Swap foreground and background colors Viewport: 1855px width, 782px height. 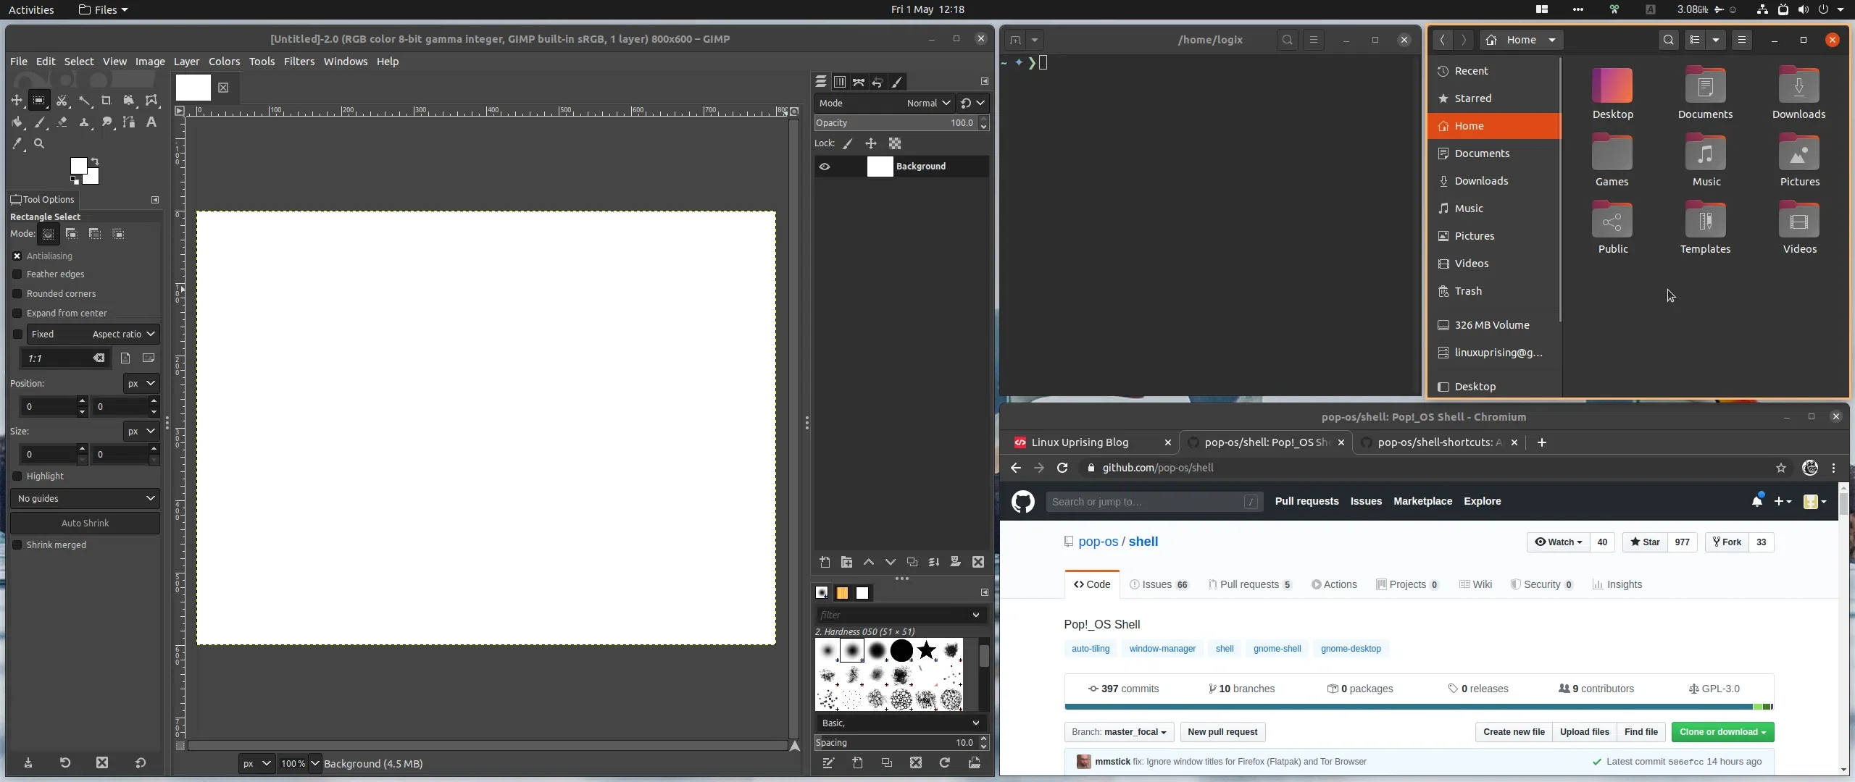(x=95, y=161)
